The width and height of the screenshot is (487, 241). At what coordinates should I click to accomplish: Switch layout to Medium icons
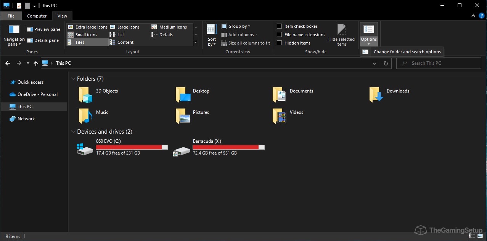169,27
